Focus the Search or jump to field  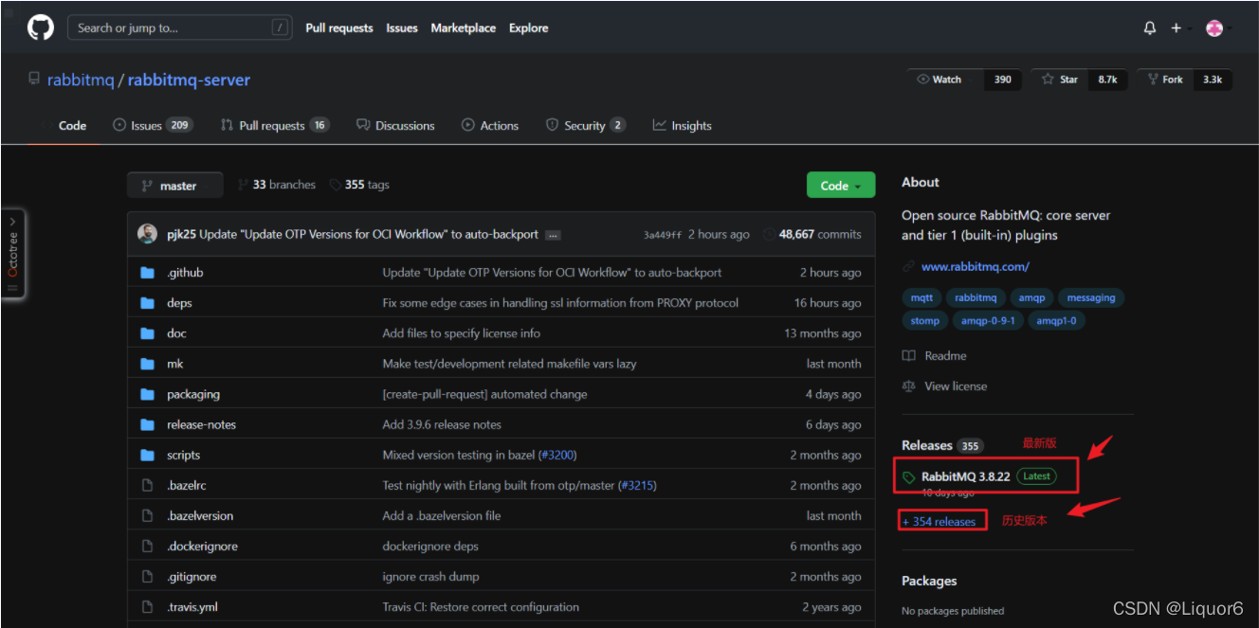(179, 27)
